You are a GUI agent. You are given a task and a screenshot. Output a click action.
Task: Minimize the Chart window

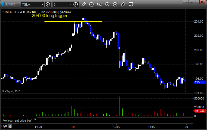click(x=191, y=2)
